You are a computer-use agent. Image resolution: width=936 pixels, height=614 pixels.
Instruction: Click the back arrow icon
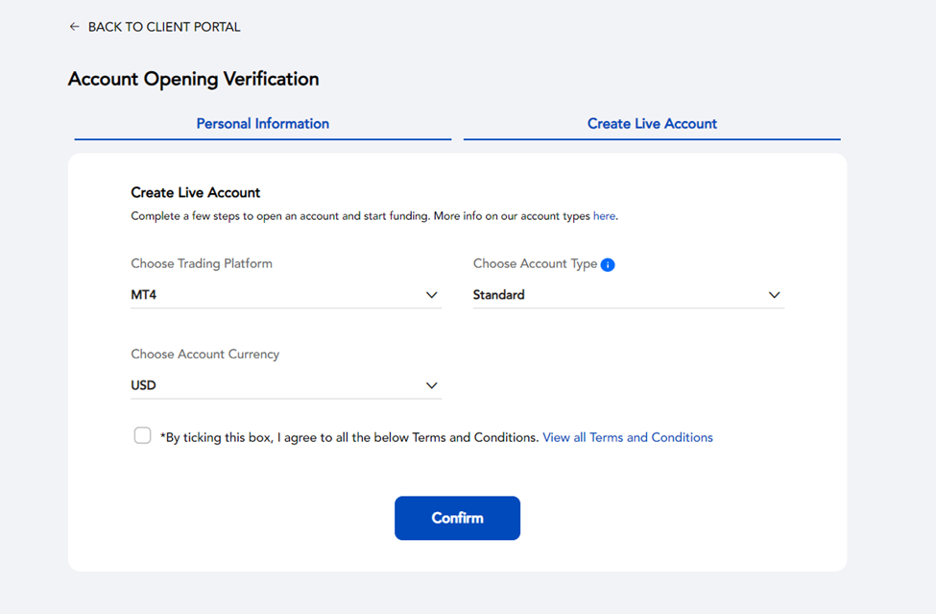[x=74, y=27]
